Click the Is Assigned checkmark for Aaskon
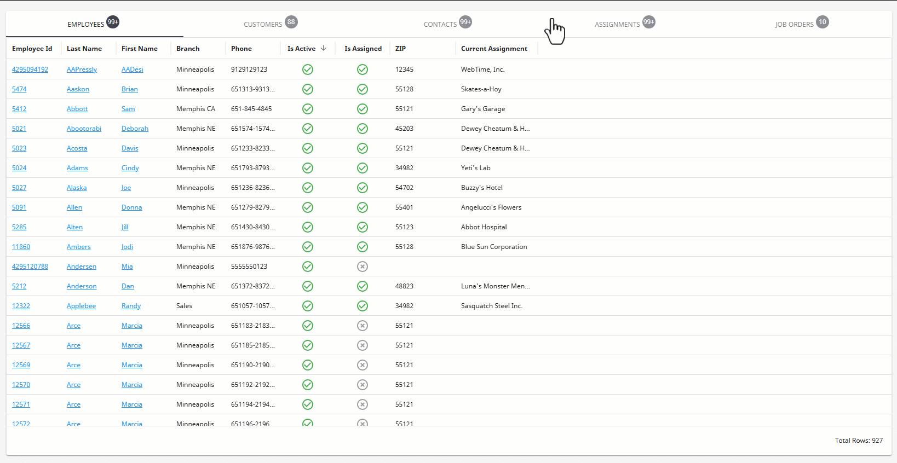The image size is (897, 463). pyautogui.click(x=363, y=89)
